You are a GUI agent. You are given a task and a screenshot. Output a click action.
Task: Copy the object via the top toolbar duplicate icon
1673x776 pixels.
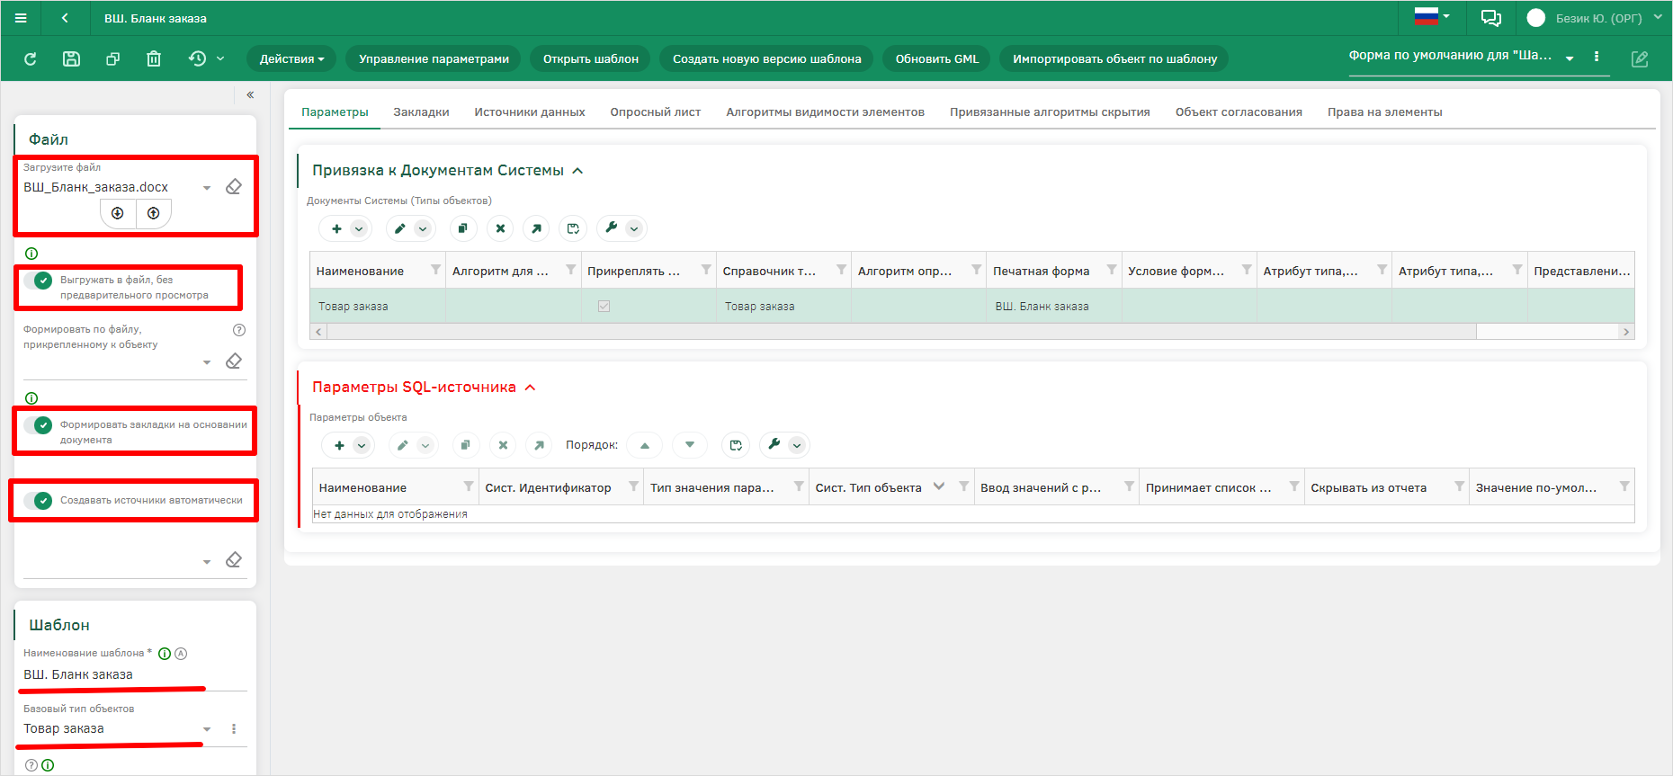(x=112, y=58)
